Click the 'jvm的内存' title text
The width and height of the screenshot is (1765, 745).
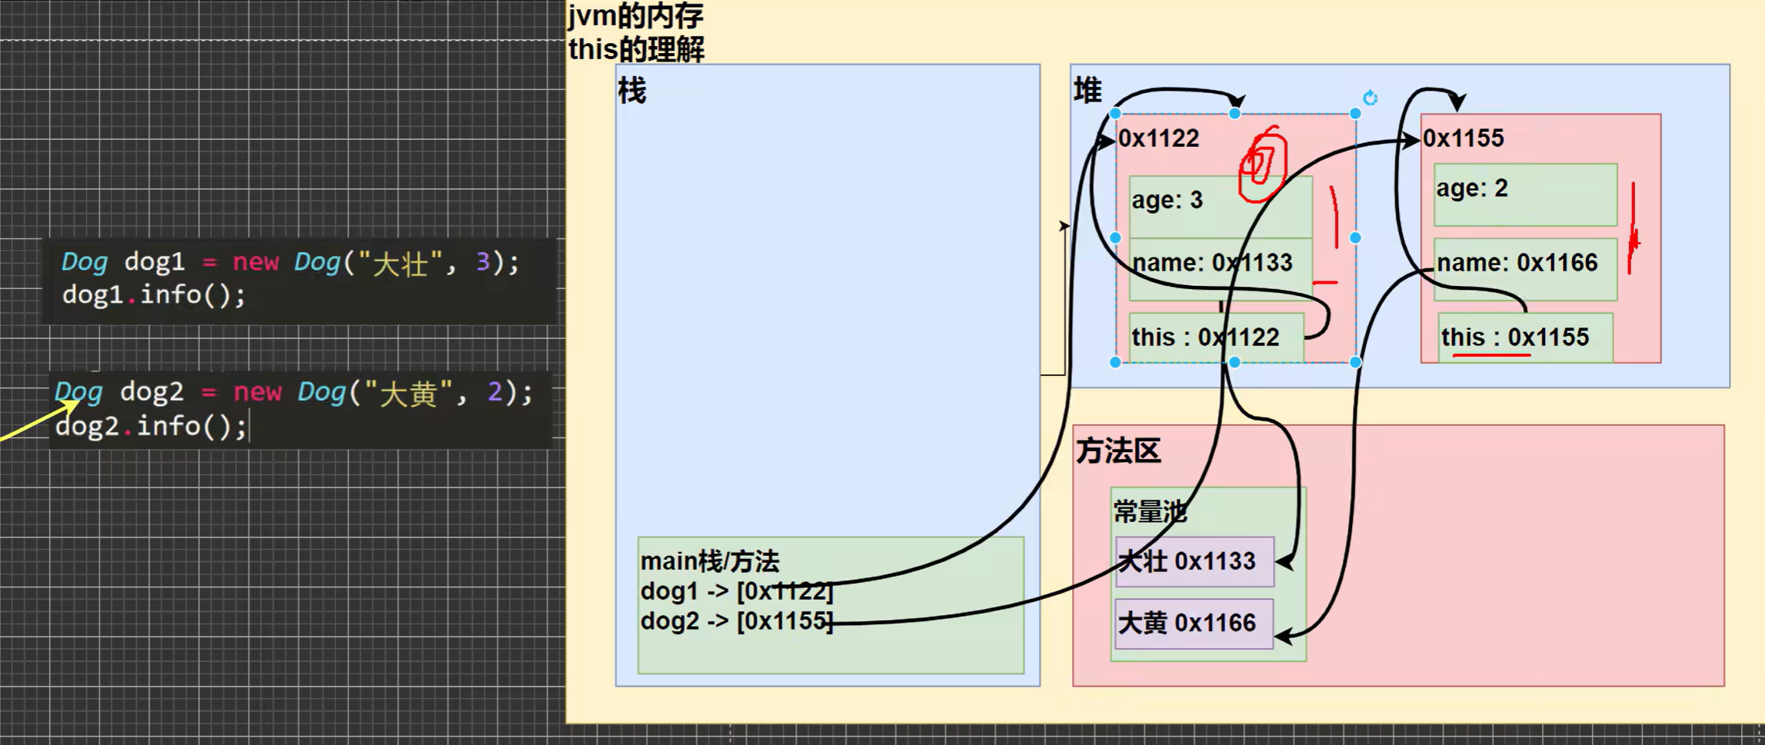[636, 16]
